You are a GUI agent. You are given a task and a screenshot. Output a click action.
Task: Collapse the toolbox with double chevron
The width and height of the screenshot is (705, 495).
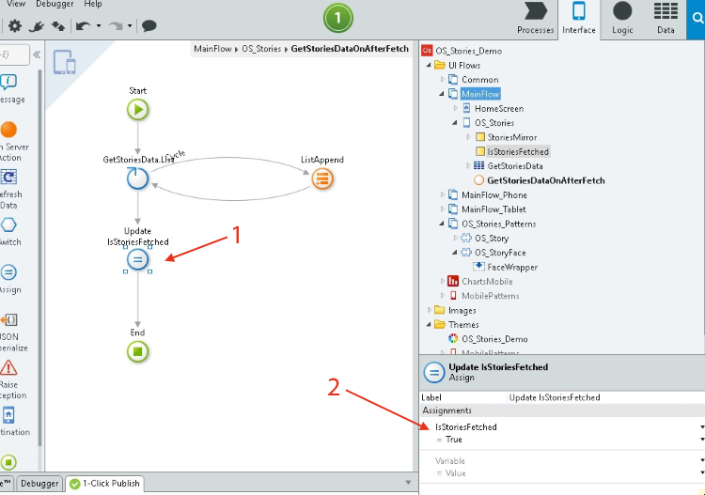tap(38, 55)
